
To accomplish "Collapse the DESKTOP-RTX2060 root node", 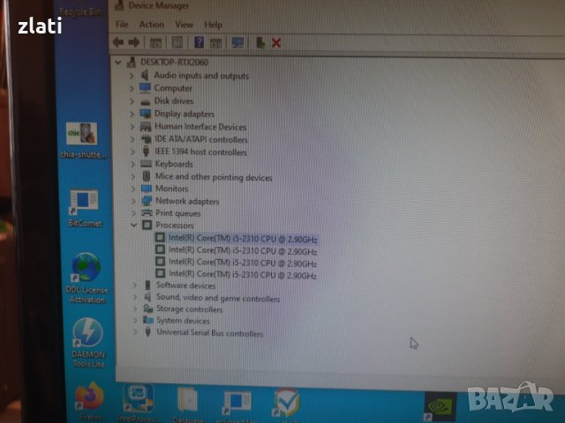I will tap(118, 63).
